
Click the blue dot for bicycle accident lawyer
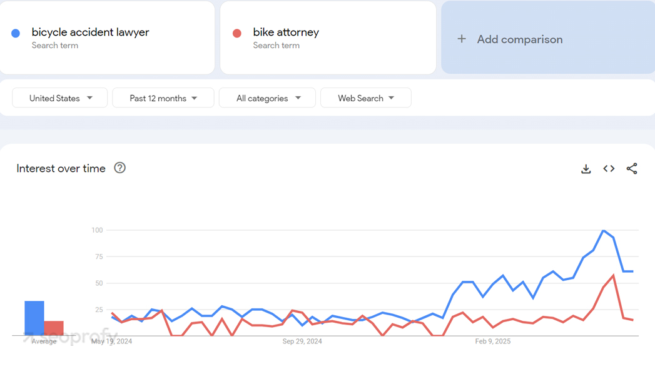coord(16,33)
